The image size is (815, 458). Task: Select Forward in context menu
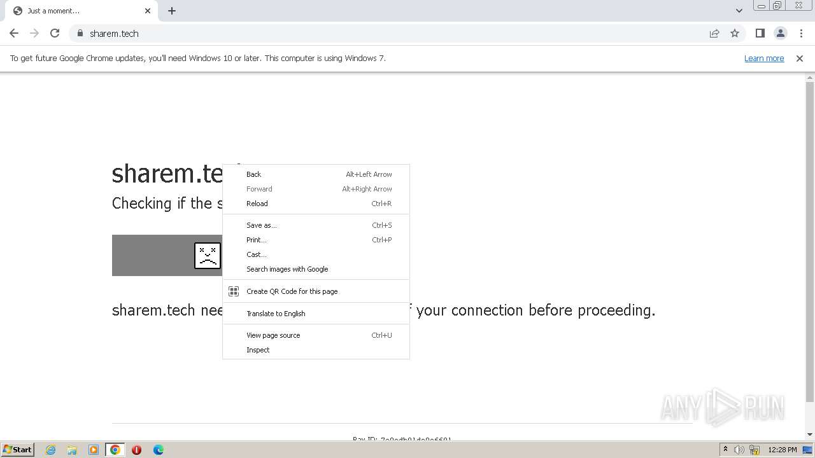point(316,189)
